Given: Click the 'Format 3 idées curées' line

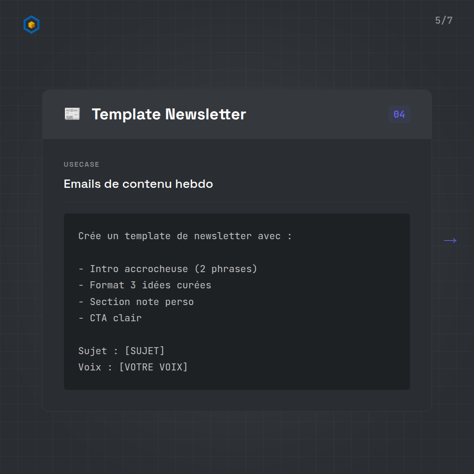Looking at the screenshot, I should coord(145,285).
